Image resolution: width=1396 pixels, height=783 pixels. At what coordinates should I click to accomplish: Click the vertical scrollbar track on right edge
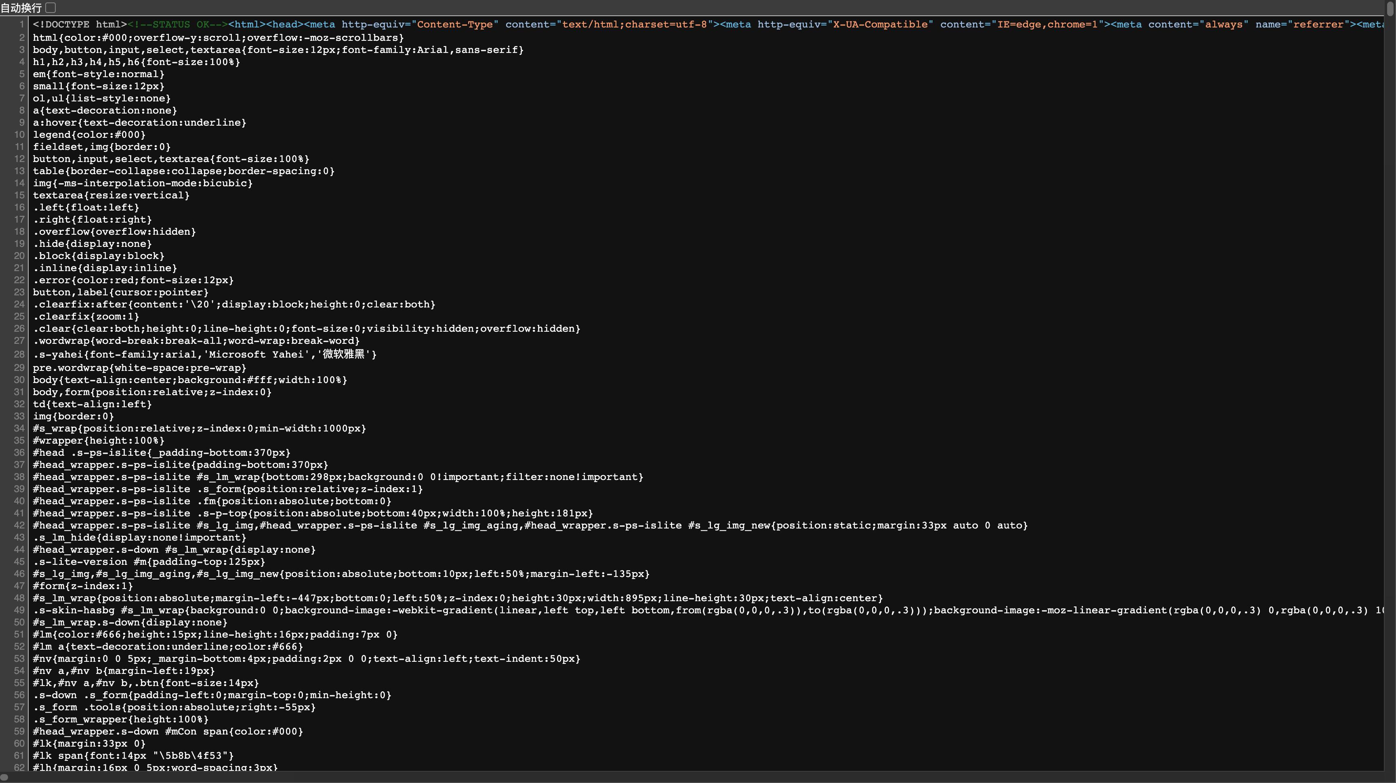click(x=1390, y=379)
